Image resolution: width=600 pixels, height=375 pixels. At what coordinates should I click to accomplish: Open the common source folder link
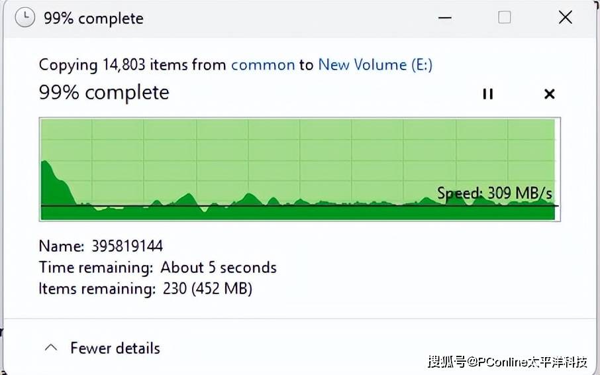pyautogui.click(x=263, y=65)
